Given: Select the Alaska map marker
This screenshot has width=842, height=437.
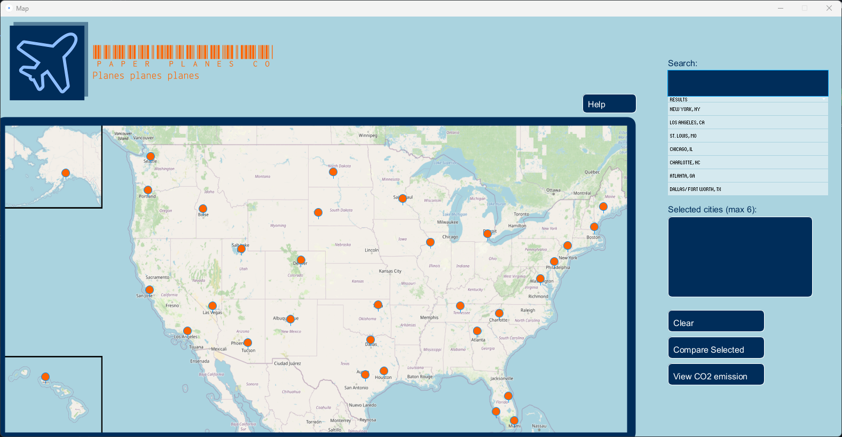Looking at the screenshot, I should pyautogui.click(x=66, y=173).
